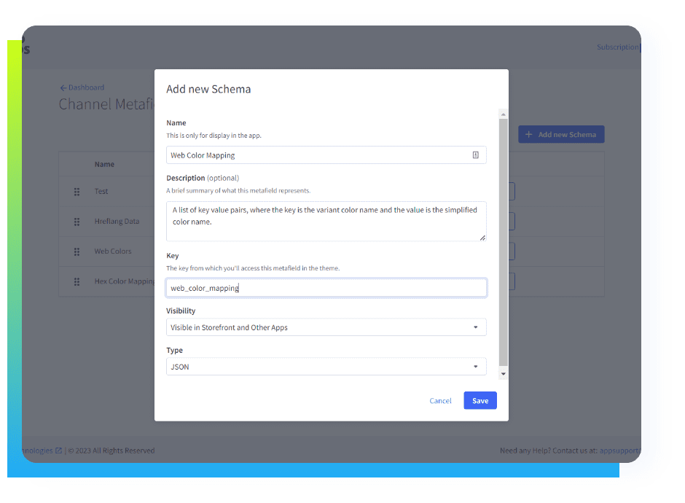Cancel the Add new Schema dialog
This screenshot has height=503, width=685.
pos(440,401)
